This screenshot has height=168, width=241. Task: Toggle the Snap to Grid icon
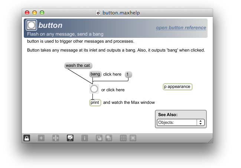point(133,138)
